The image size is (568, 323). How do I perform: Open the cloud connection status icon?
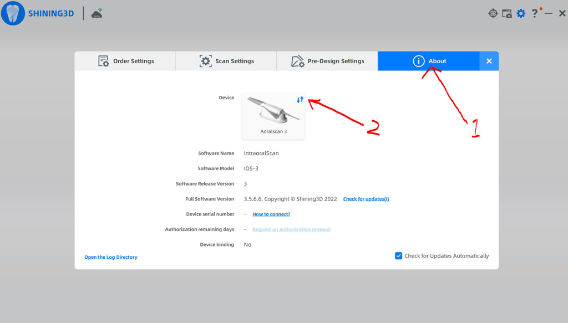[97, 14]
